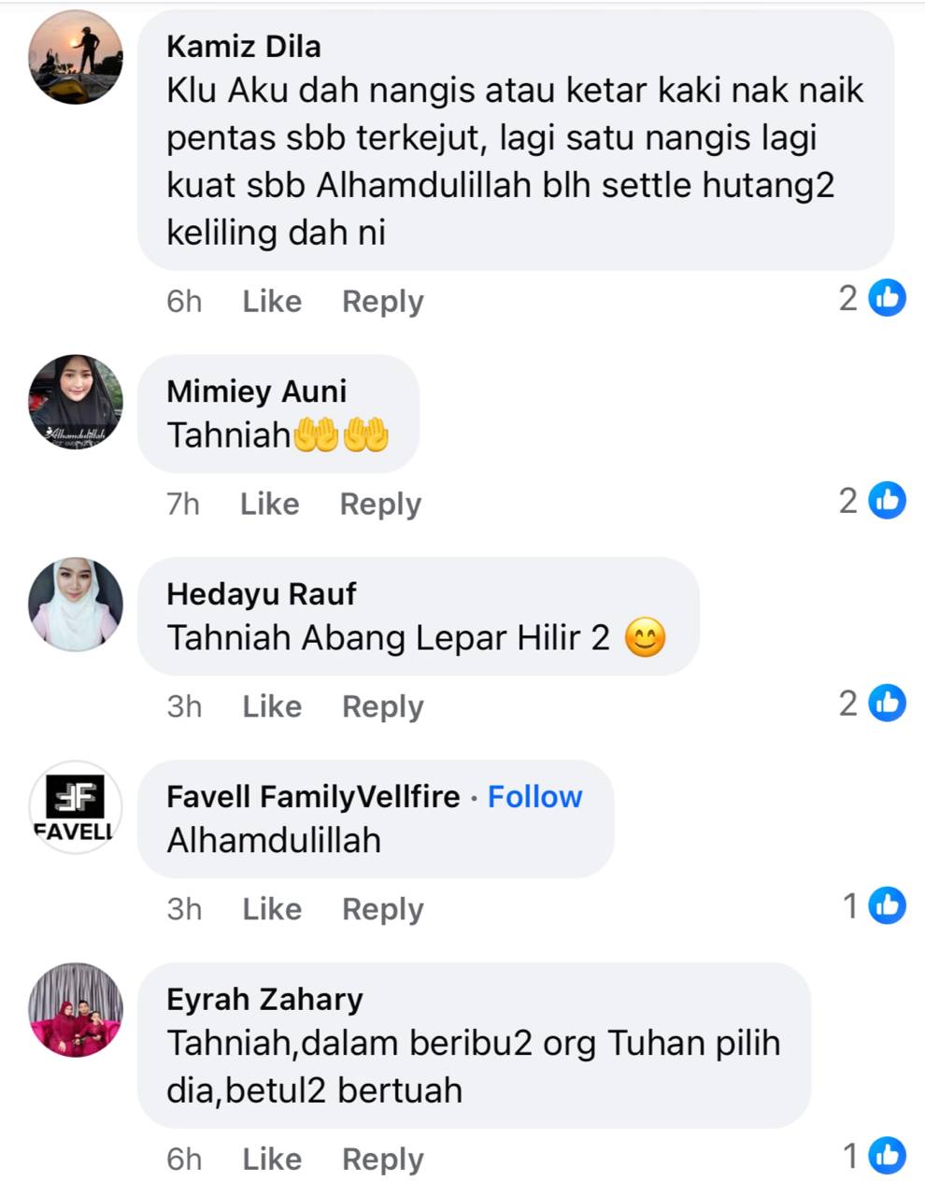Open Eyrah Zahary's profile picture

(76, 1010)
